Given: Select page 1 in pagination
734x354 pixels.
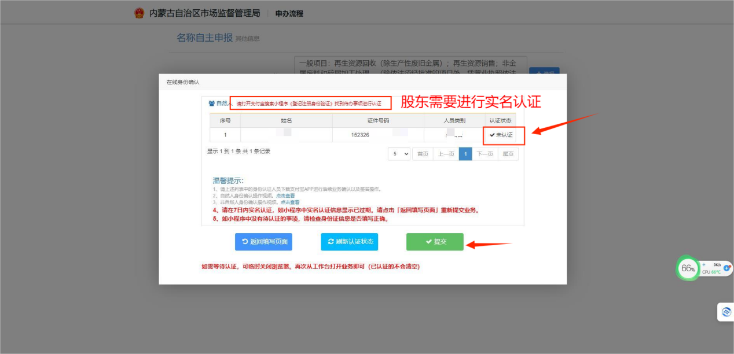Looking at the screenshot, I should pos(465,154).
